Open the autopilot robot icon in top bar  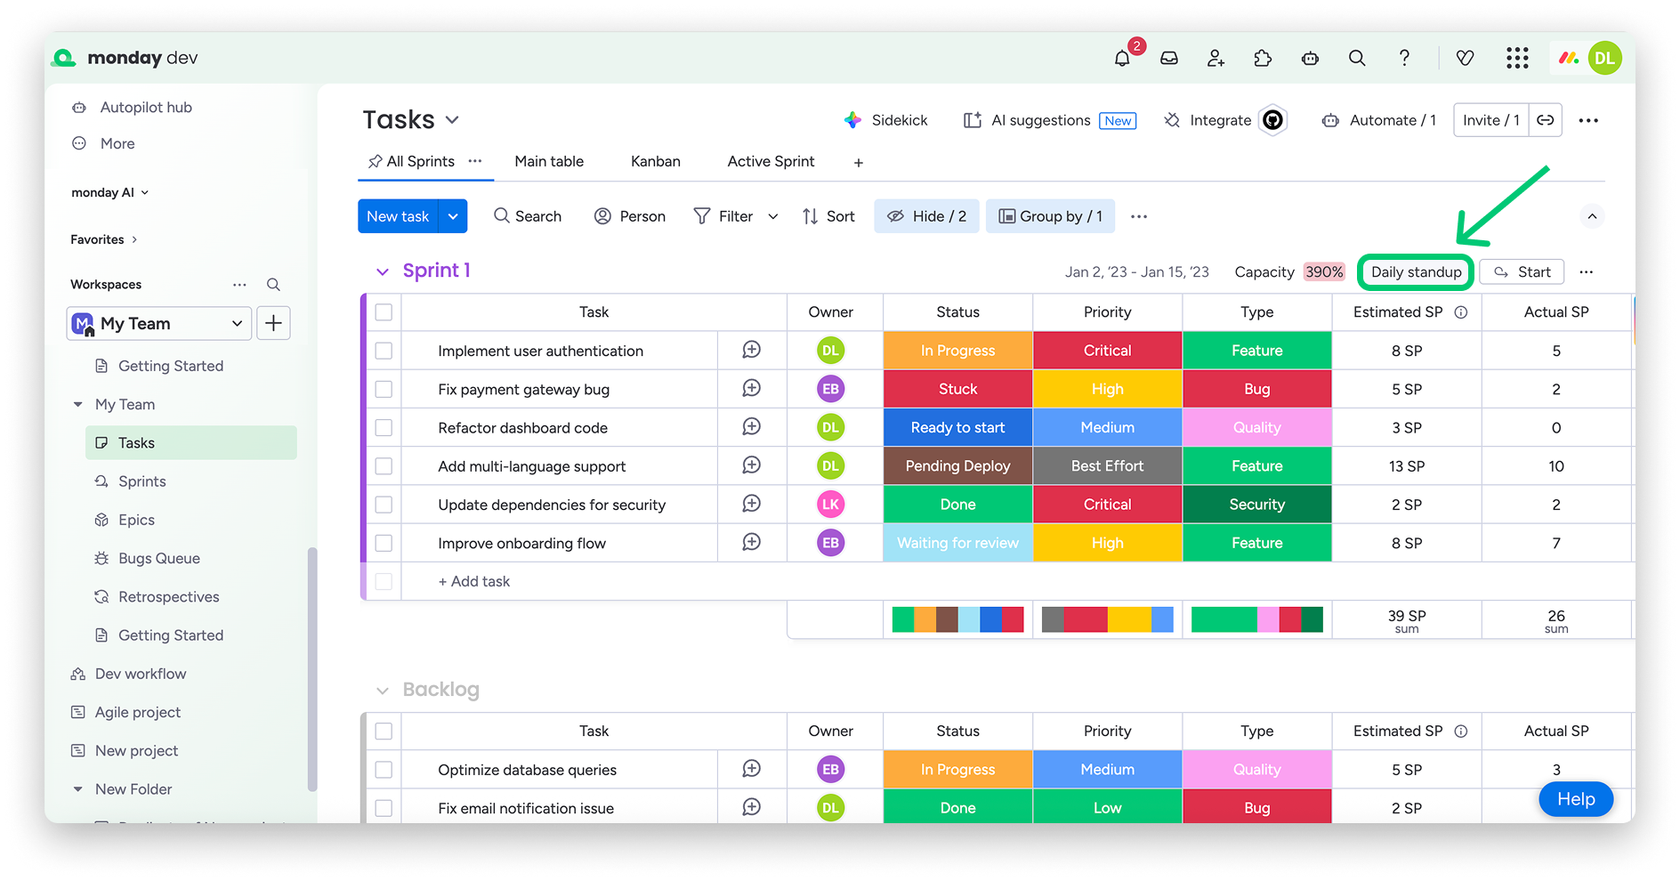pyautogui.click(x=1310, y=59)
